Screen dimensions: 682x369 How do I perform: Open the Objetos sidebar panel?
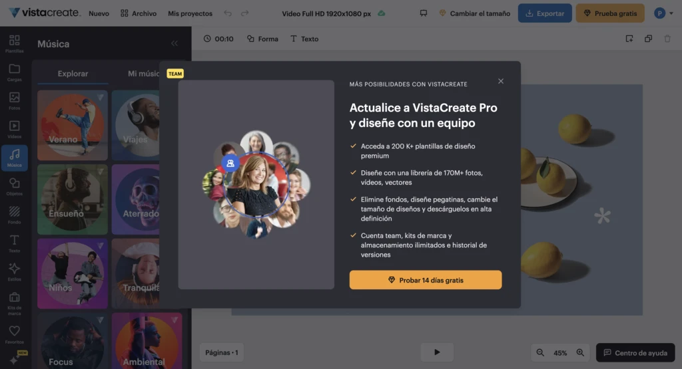pos(15,187)
